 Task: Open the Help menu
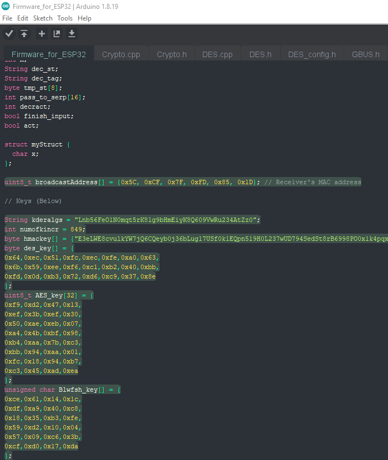tap(84, 18)
